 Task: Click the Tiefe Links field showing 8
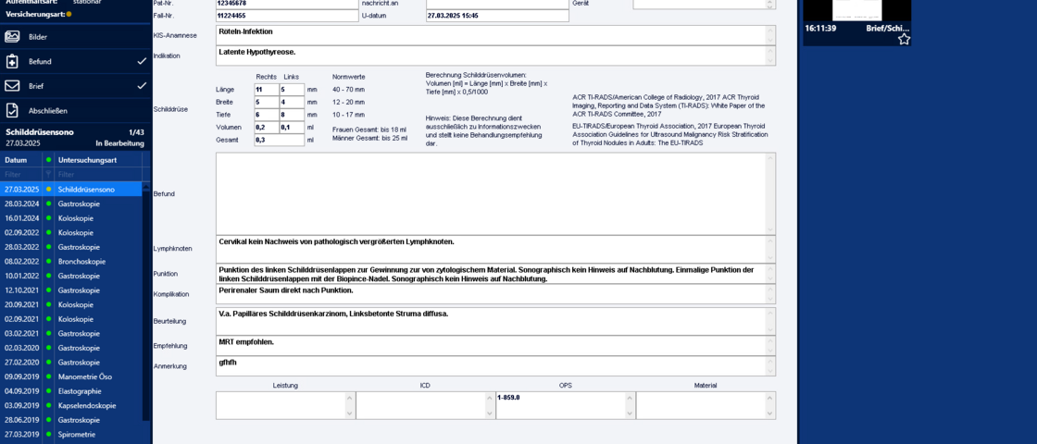click(292, 115)
